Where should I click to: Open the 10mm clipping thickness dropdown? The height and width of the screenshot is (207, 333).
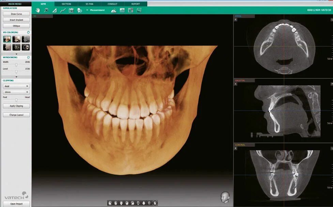pyautogui.click(x=16, y=92)
